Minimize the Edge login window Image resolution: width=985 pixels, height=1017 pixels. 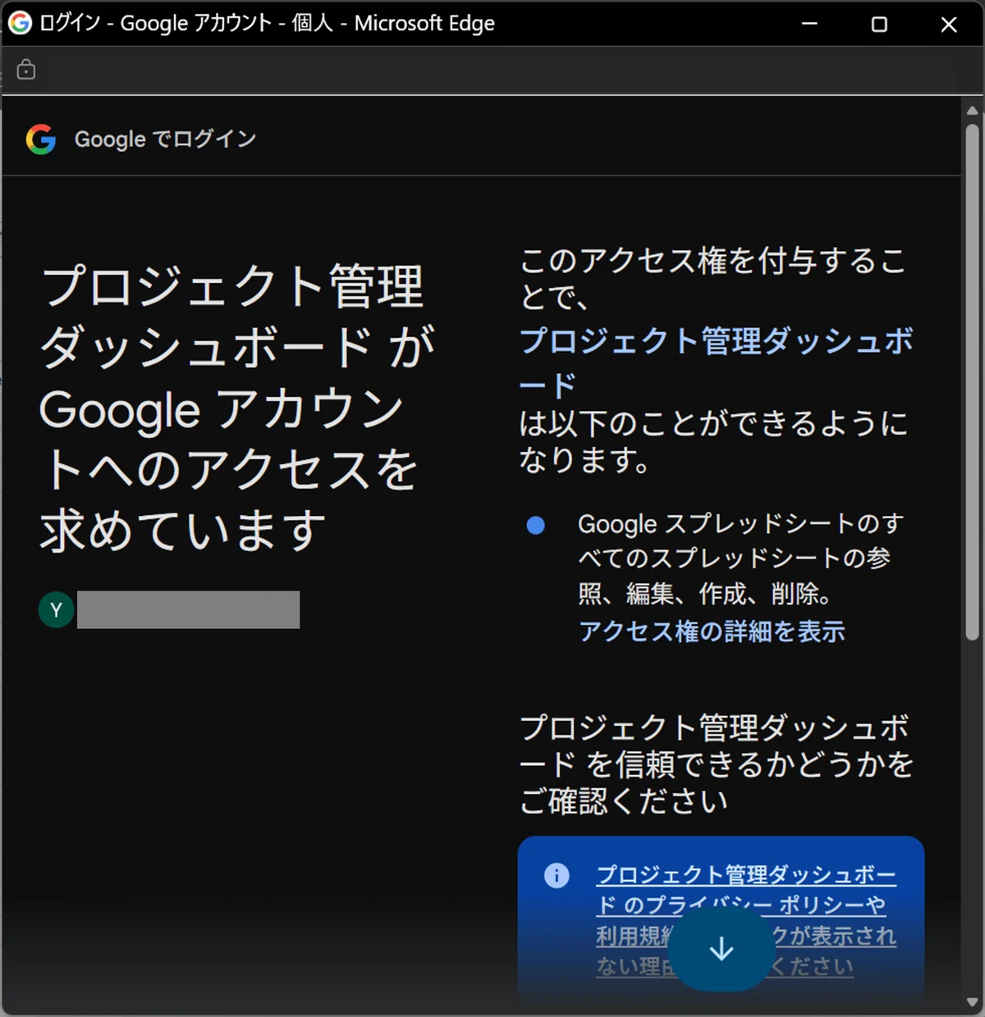[x=809, y=24]
